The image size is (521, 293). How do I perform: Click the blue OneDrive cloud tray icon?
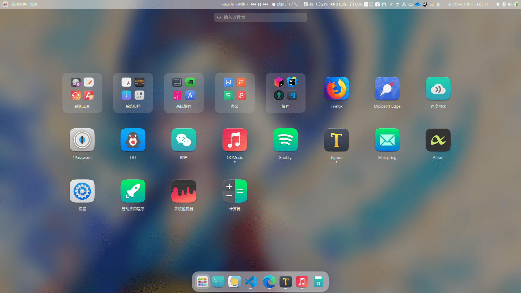click(x=418, y=4)
